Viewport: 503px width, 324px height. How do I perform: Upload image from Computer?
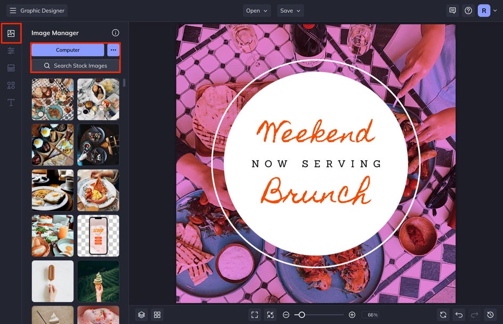68,50
